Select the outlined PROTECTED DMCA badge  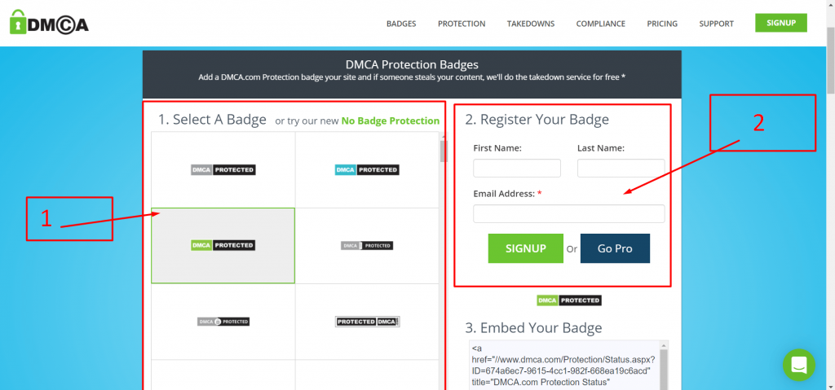(367, 322)
